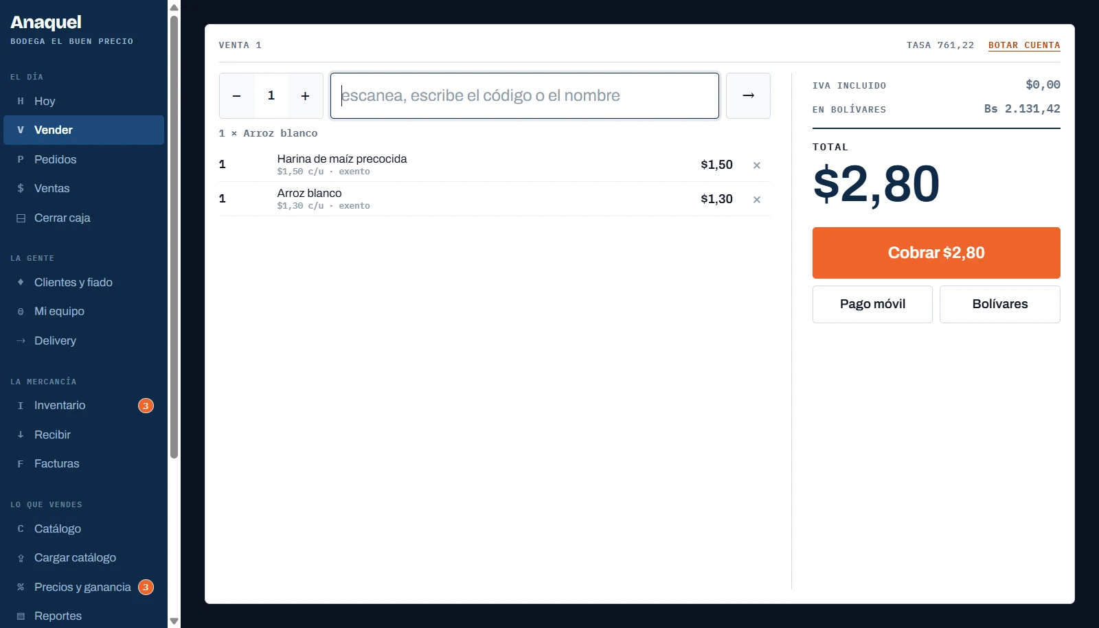Screen dimensions: 1099x628
Task: Decrease quantity with minus button
Action: coord(236,95)
